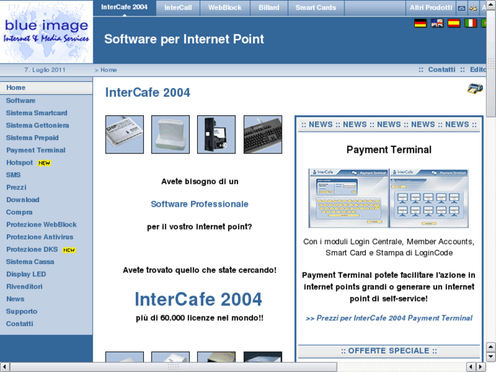Open the News sidebar link
Screen dimensions: 496x372
coord(15,299)
